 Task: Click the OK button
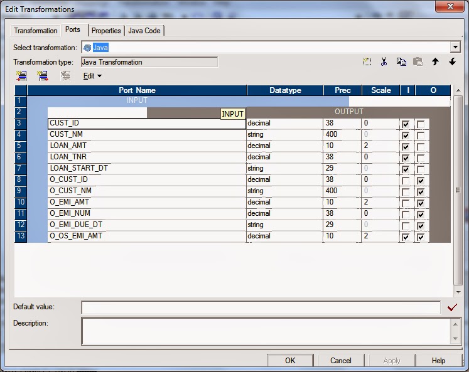pos(290,360)
